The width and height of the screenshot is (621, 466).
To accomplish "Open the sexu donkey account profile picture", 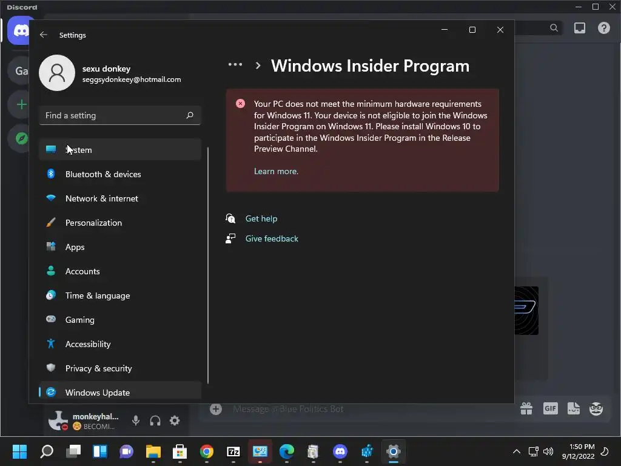I will (x=57, y=73).
